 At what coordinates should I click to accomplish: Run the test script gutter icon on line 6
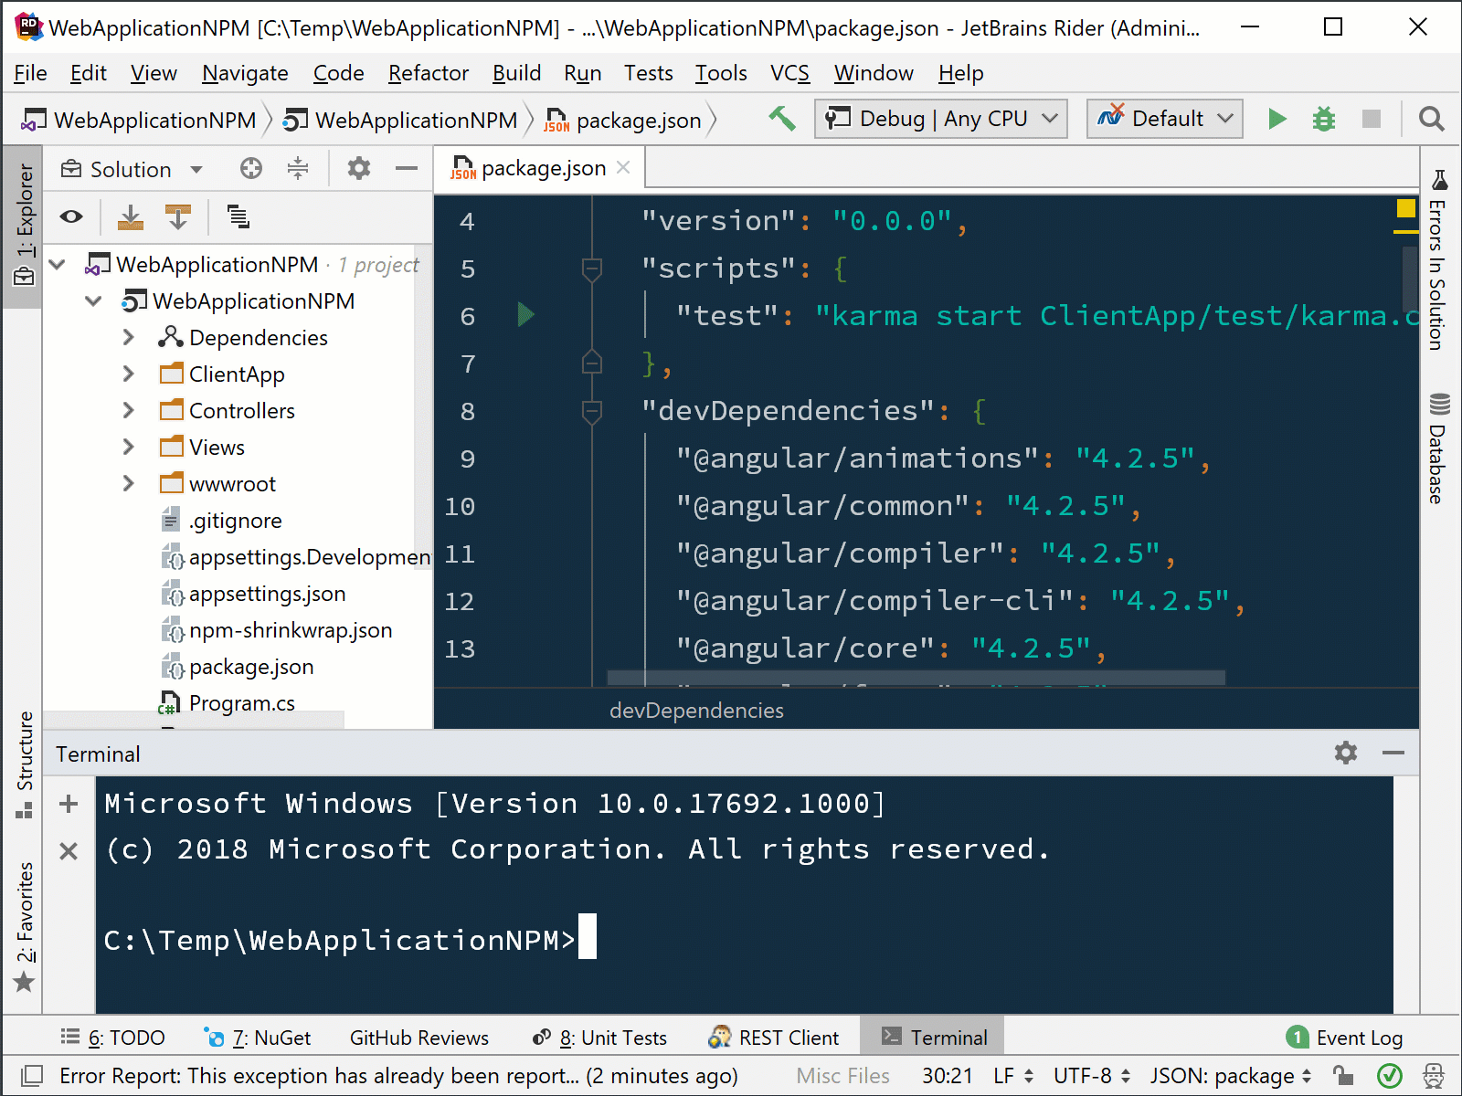coord(525,315)
